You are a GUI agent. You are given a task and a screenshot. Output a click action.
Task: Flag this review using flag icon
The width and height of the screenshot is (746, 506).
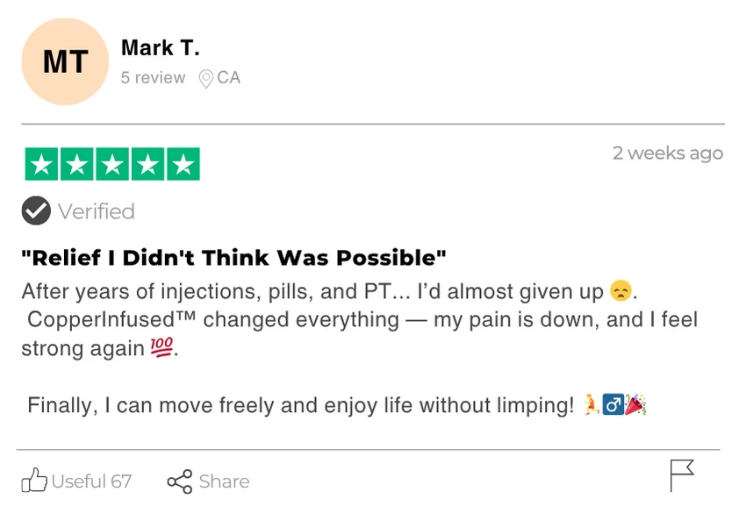click(x=682, y=474)
